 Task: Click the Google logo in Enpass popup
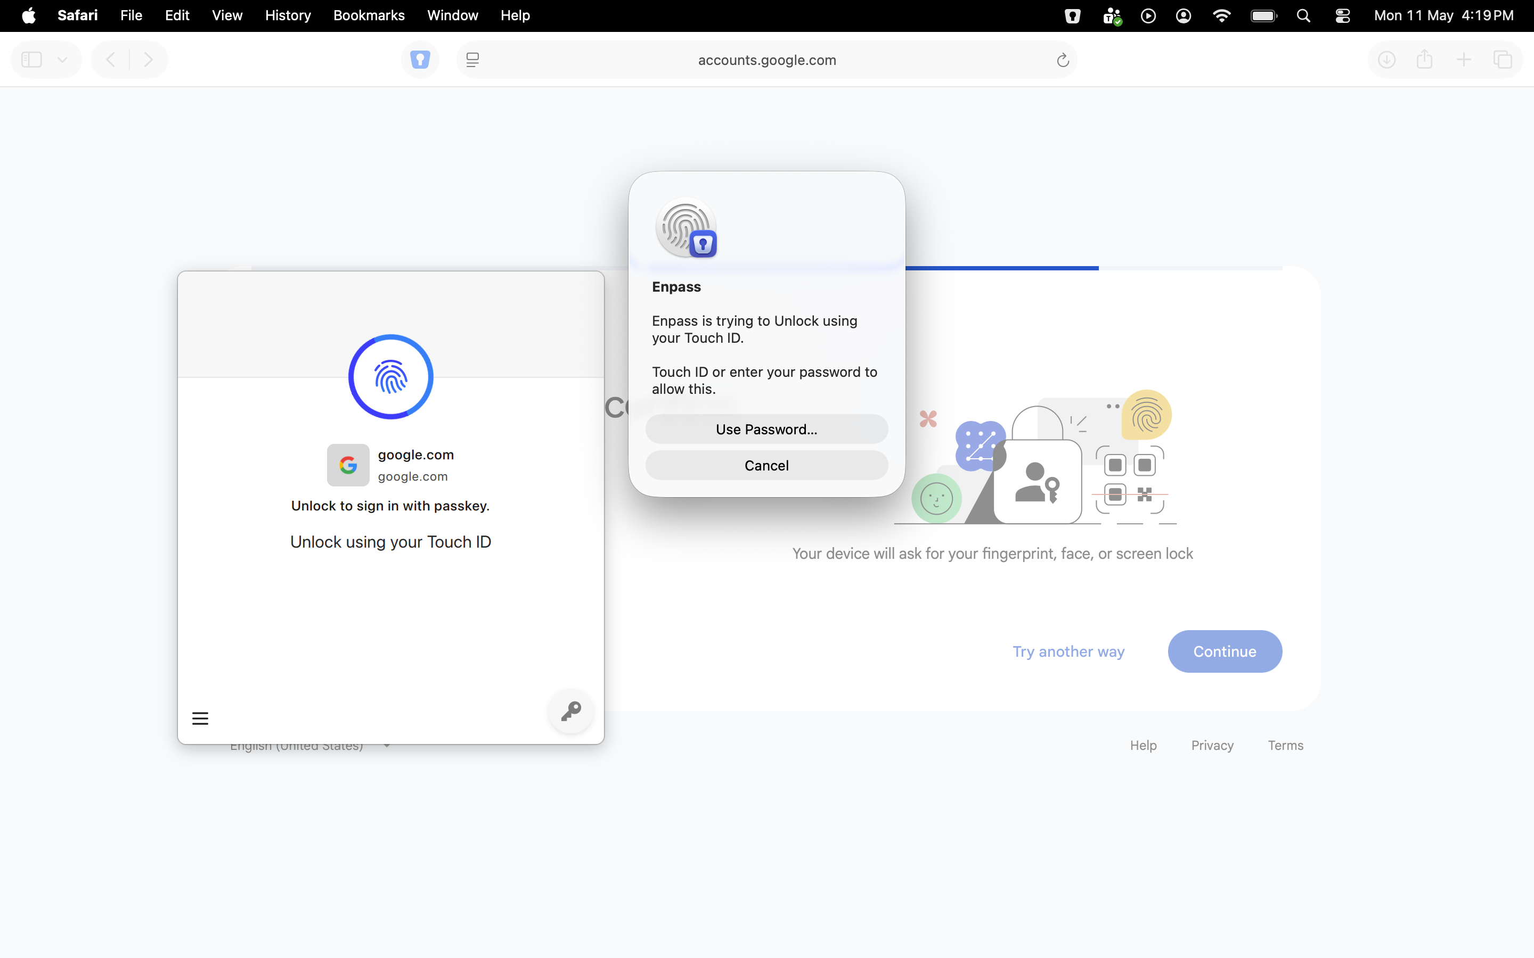click(348, 465)
